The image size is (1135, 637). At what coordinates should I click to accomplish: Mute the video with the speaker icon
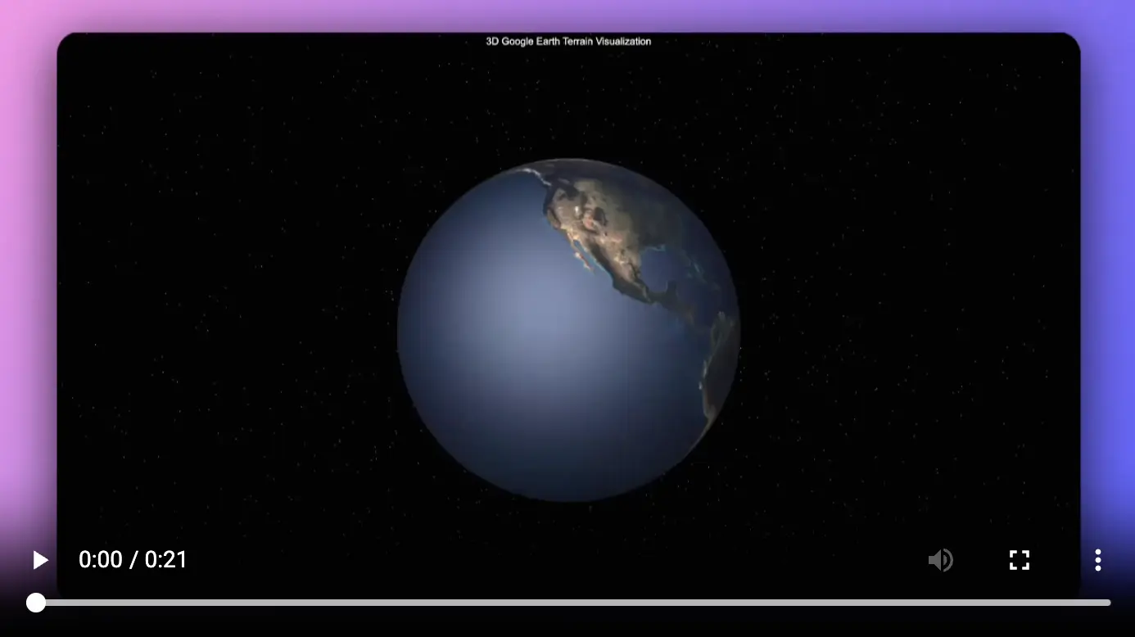pyautogui.click(x=940, y=560)
